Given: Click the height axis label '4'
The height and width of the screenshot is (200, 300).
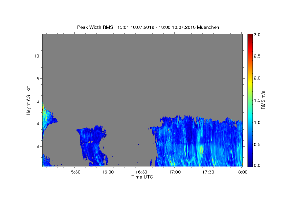Looking at the screenshot, I should [37, 124].
